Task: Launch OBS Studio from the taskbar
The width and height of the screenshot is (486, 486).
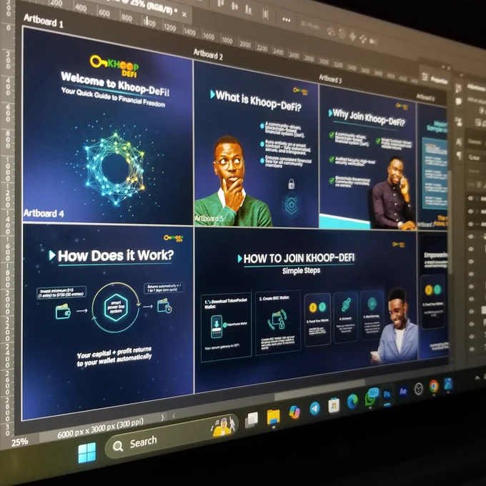Action: (x=418, y=388)
